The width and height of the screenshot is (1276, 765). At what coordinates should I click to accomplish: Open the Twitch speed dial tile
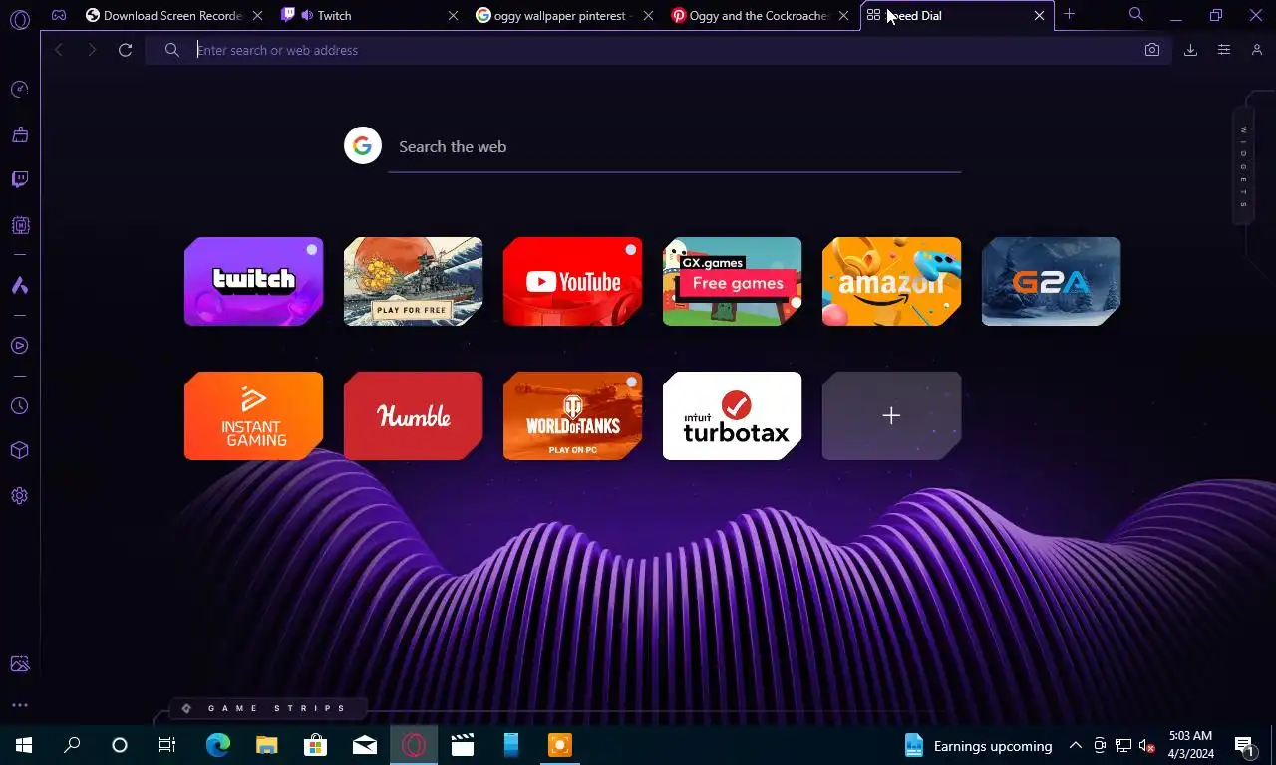point(254,281)
